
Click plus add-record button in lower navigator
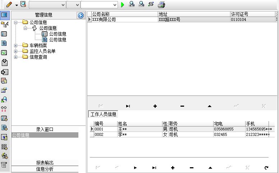coord(173,168)
